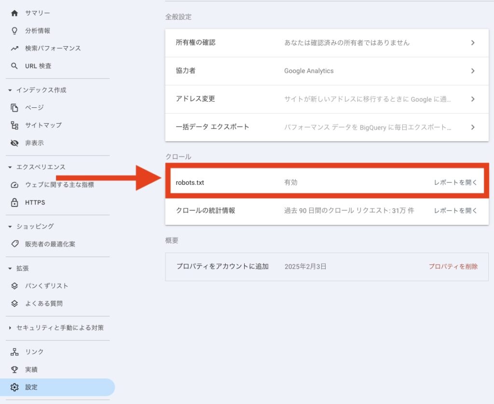Image resolution: width=494 pixels, height=404 pixels.
Task: Click the プロパティを削除 link
Action: coord(453,266)
